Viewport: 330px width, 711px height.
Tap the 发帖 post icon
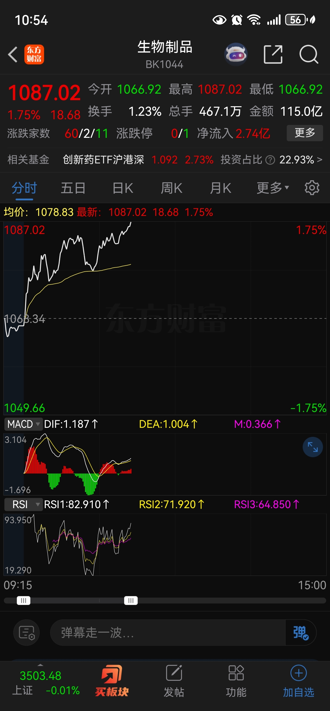(x=174, y=681)
